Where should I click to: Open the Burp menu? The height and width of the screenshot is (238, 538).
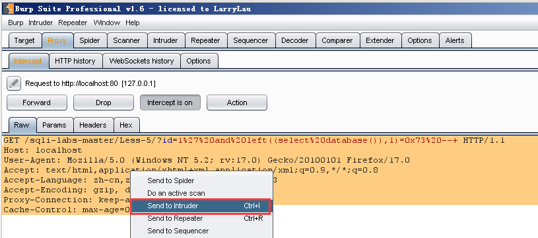pos(15,22)
